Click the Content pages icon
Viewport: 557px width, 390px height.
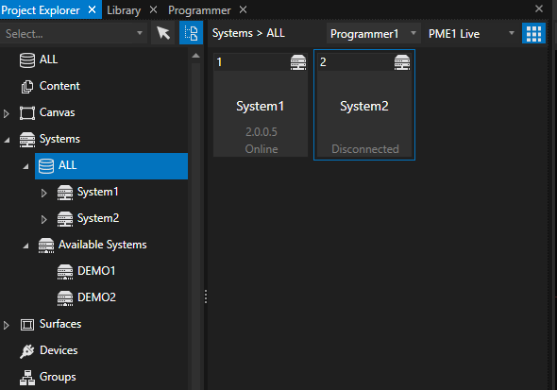coord(27,87)
